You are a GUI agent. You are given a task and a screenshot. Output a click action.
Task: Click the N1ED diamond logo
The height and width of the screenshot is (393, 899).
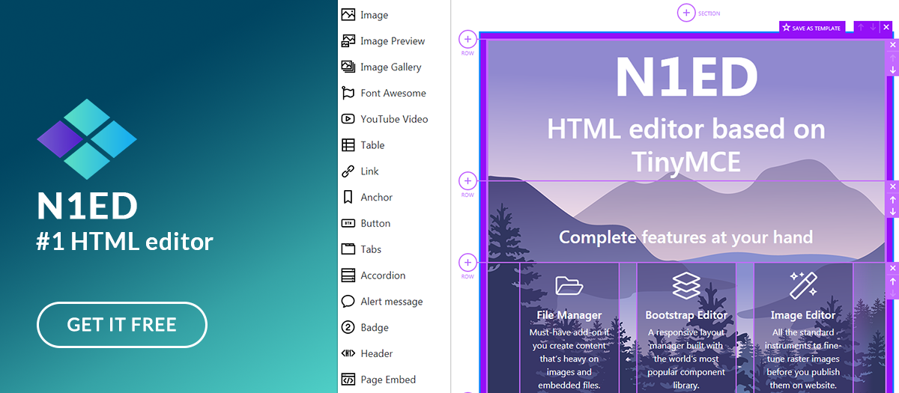coord(87,138)
